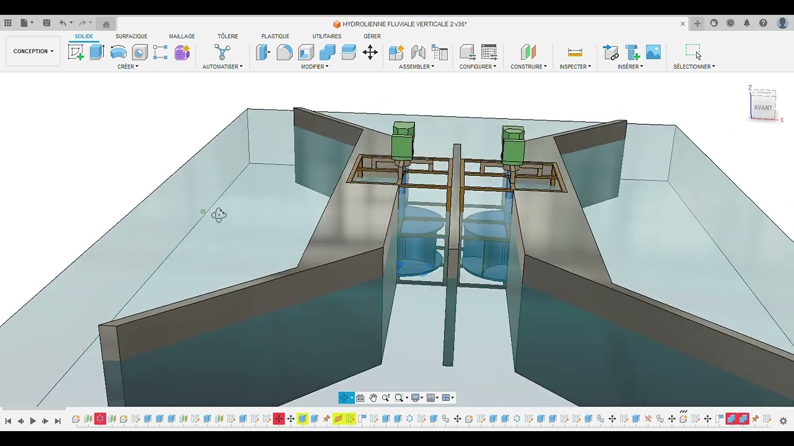Redo the last undone action
Image resolution: width=794 pixels, height=446 pixels.
point(82,23)
